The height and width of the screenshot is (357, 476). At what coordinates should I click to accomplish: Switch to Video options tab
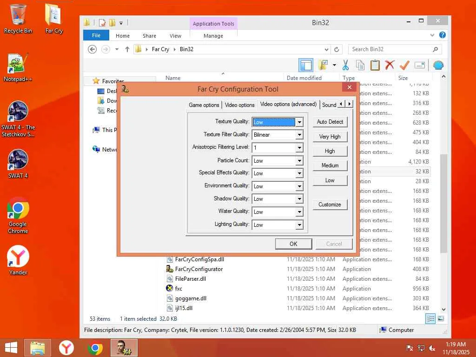click(x=239, y=105)
